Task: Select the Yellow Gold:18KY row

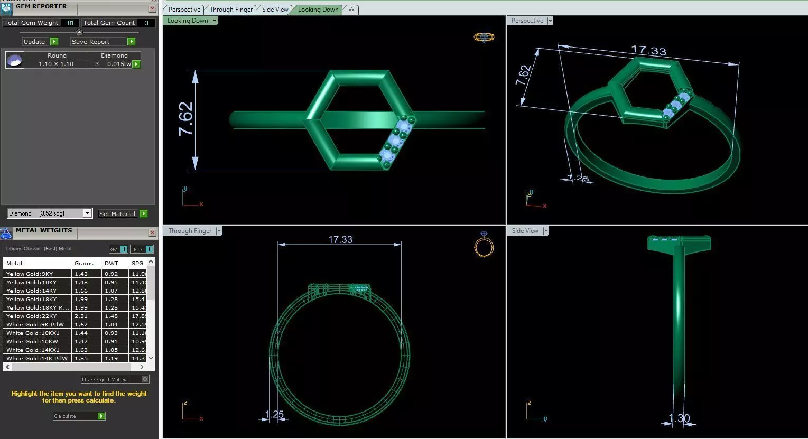Action: click(75, 299)
